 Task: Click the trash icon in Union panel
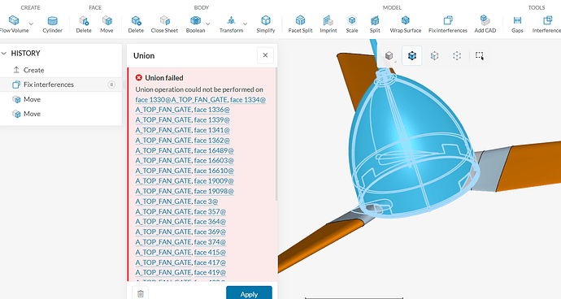tap(141, 293)
